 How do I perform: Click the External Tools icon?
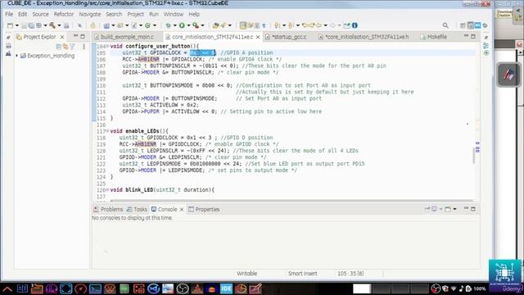196,25
